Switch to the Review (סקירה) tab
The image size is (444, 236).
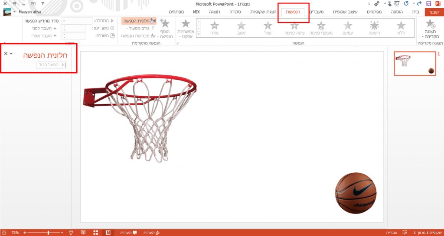(235, 12)
